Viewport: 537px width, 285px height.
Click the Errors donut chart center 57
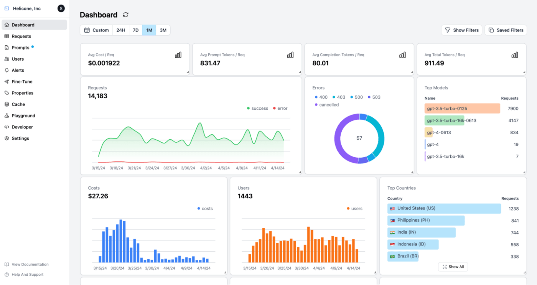(359, 138)
